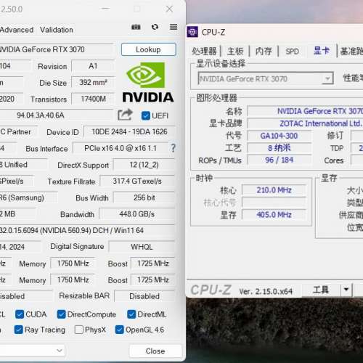Select the 显卡 tab in CPU-Z
The image size is (363, 363).
(322, 51)
